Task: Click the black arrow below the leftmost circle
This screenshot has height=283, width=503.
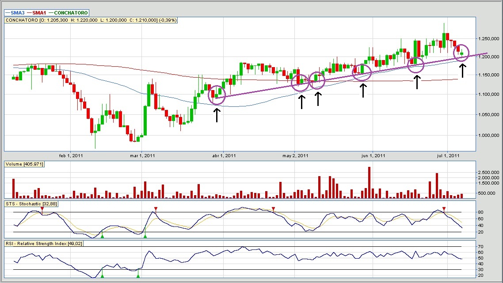Action: tap(217, 115)
